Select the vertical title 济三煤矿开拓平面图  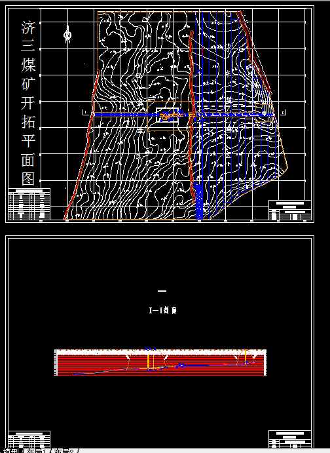(28, 103)
